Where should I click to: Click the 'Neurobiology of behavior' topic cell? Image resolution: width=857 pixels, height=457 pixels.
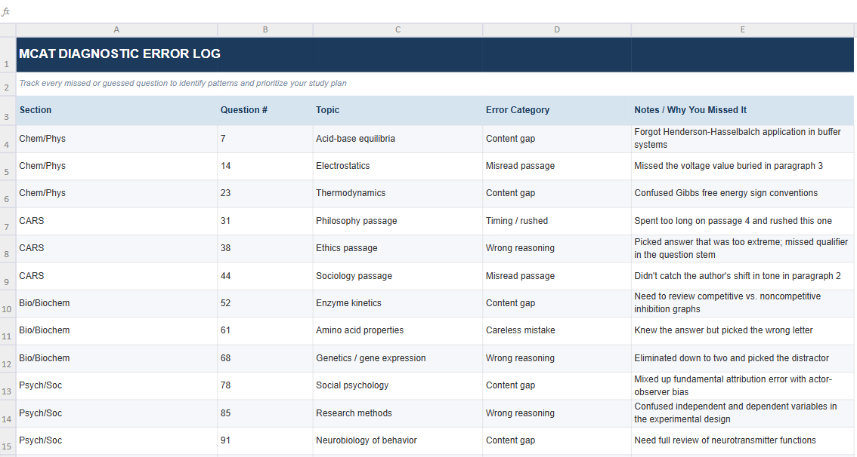pos(398,440)
